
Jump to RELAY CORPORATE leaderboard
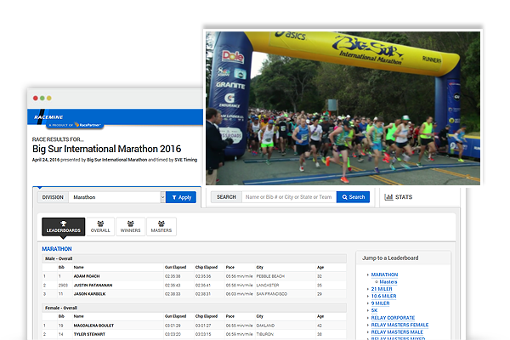[393, 318]
